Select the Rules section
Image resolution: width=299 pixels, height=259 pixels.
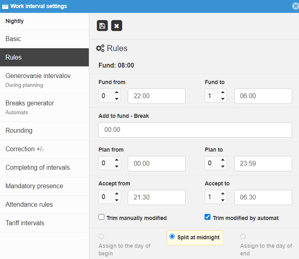point(45,57)
